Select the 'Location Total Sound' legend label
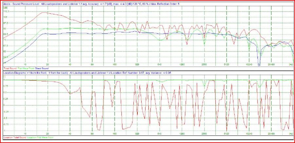This screenshot has width=295, height=143. 15,137
